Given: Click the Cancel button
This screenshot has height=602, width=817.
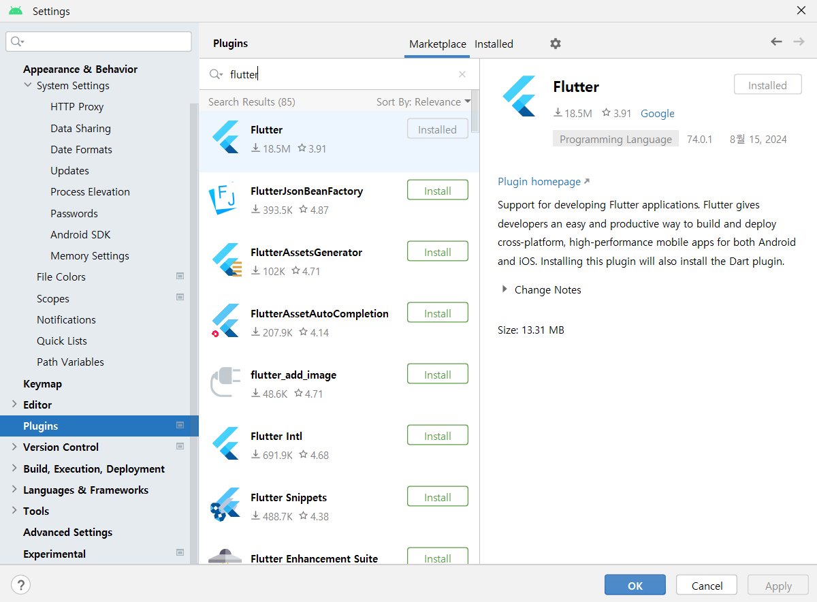Looking at the screenshot, I should [707, 585].
